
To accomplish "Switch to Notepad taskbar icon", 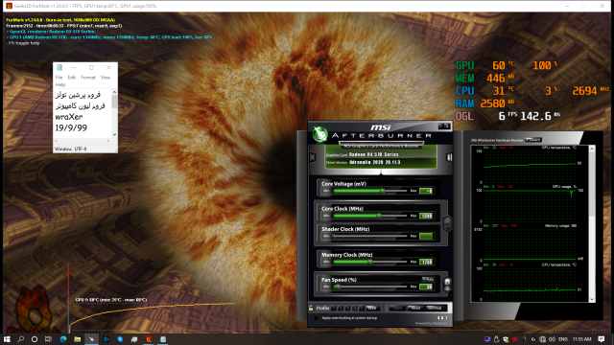I will tap(163, 339).
